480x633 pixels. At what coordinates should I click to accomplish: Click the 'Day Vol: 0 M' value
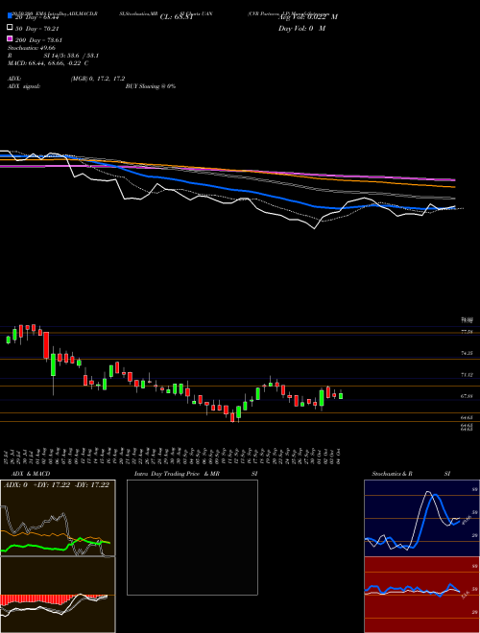click(301, 28)
